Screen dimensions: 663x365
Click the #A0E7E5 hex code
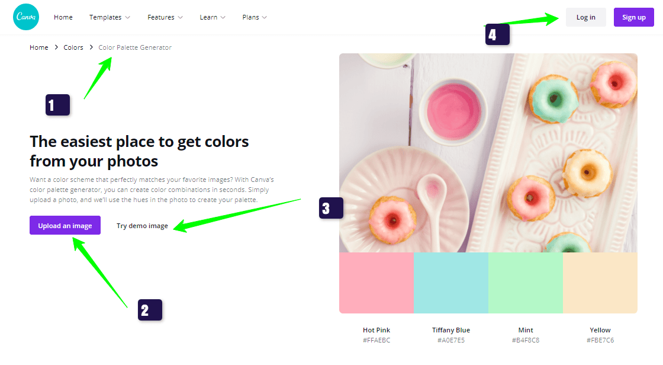451,340
